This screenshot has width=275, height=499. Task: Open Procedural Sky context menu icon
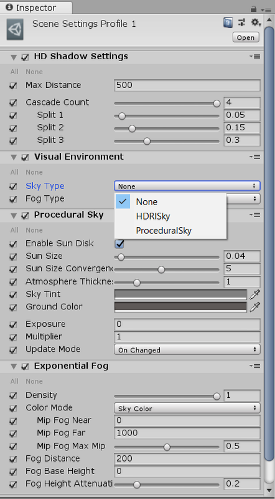pos(255,215)
